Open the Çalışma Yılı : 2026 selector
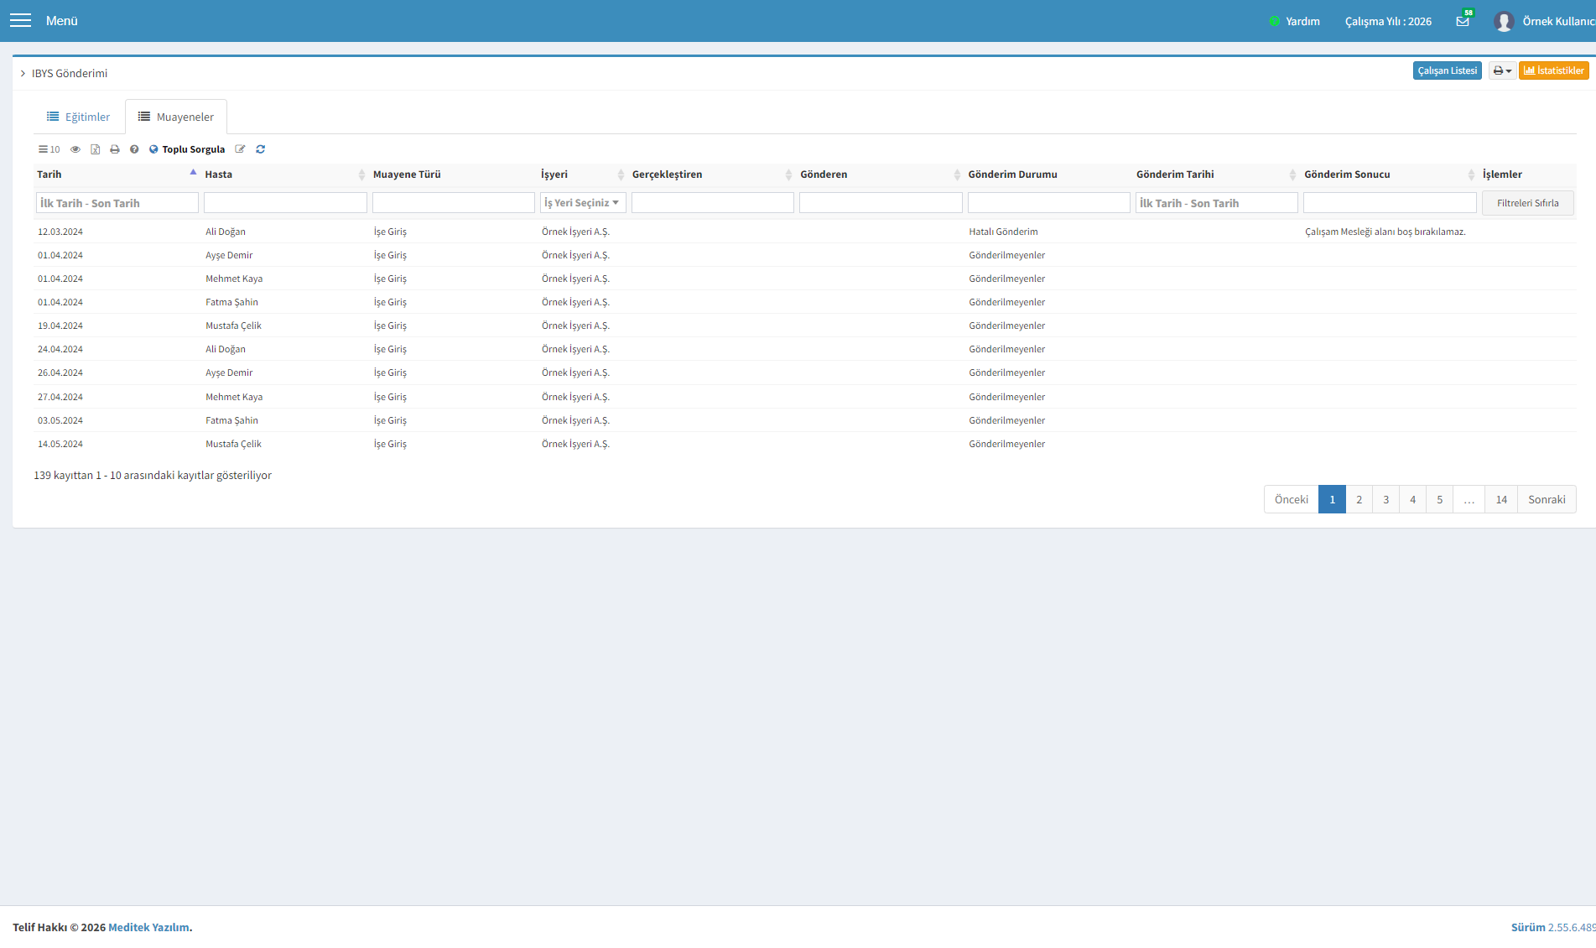Screen dimensions: 1596x948 [1388, 21]
